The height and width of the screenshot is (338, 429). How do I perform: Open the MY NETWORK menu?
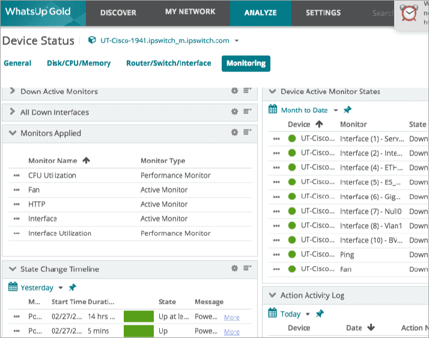(x=190, y=11)
